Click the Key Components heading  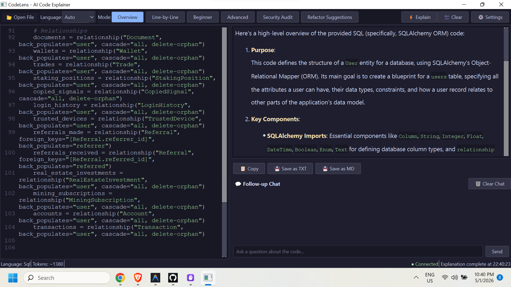pos(275,119)
